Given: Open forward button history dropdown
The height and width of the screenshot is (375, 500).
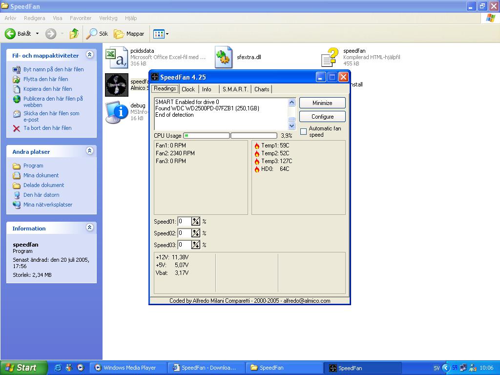Looking at the screenshot, I should pyautogui.click(x=62, y=34).
